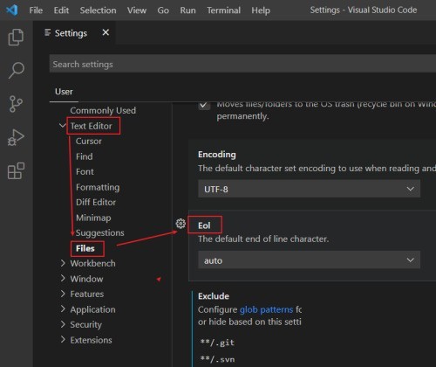Click the Encoding setting title
The width and height of the screenshot is (436, 367).
(217, 155)
